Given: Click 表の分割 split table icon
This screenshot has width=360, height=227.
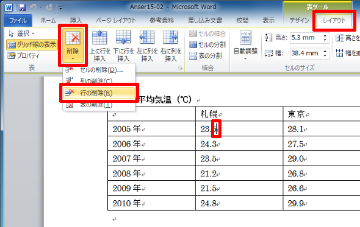Looking at the screenshot, I should (205, 55).
